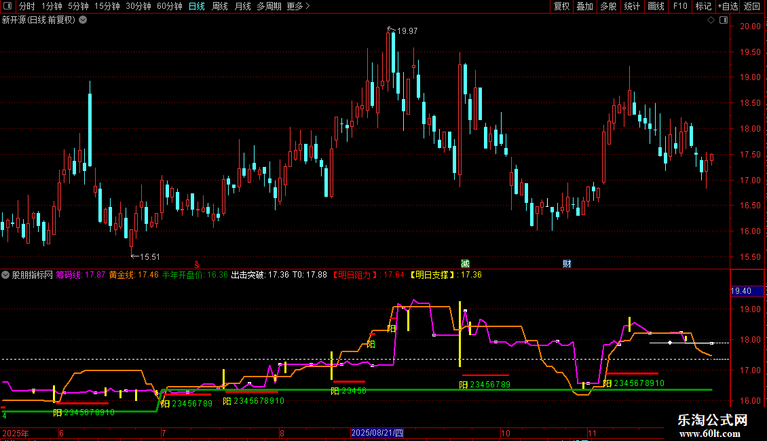767x441 pixels.
Task: Click 黄金线 value 17.46
Action: point(148,275)
